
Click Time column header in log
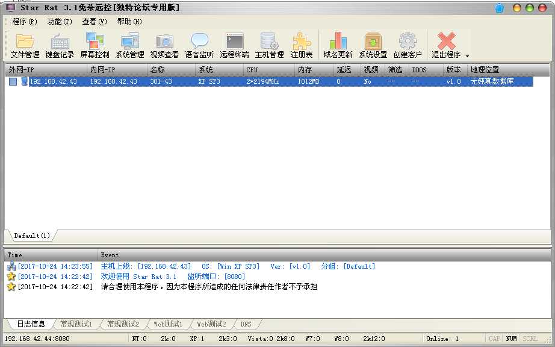[51, 255]
